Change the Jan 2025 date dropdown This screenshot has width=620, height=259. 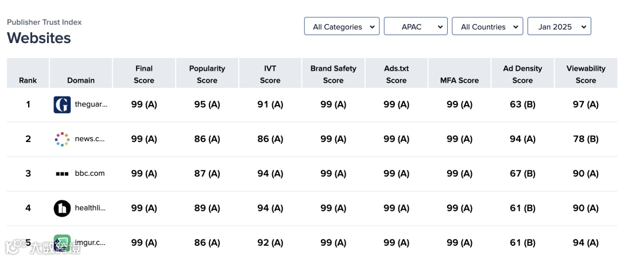[559, 26]
